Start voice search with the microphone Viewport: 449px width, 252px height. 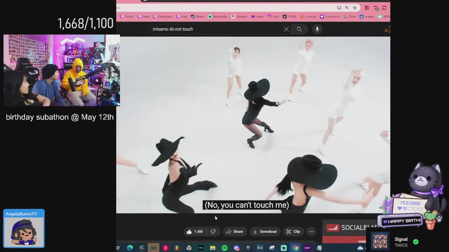coord(317,29)
